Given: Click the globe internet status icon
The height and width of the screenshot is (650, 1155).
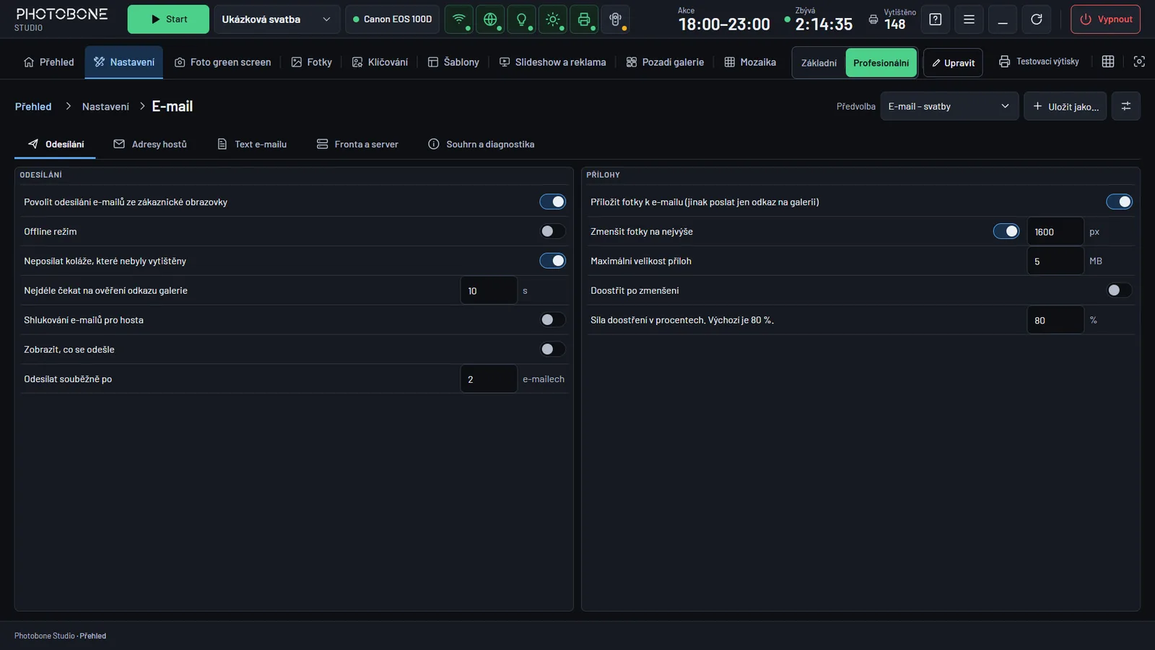Looking at the screenshot, I should 490,19.
